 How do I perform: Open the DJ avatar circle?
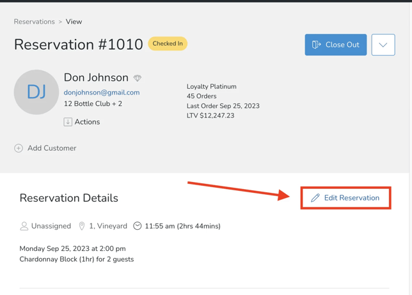click(36, 92)
